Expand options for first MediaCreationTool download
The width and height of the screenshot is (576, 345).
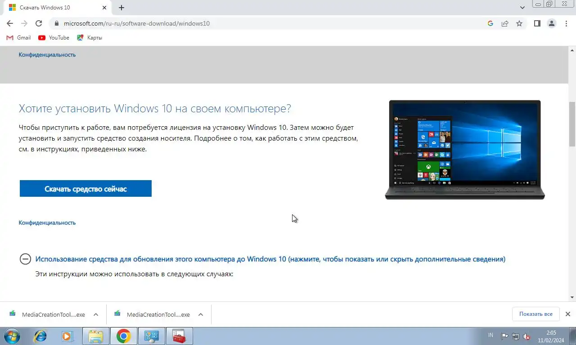96,314
